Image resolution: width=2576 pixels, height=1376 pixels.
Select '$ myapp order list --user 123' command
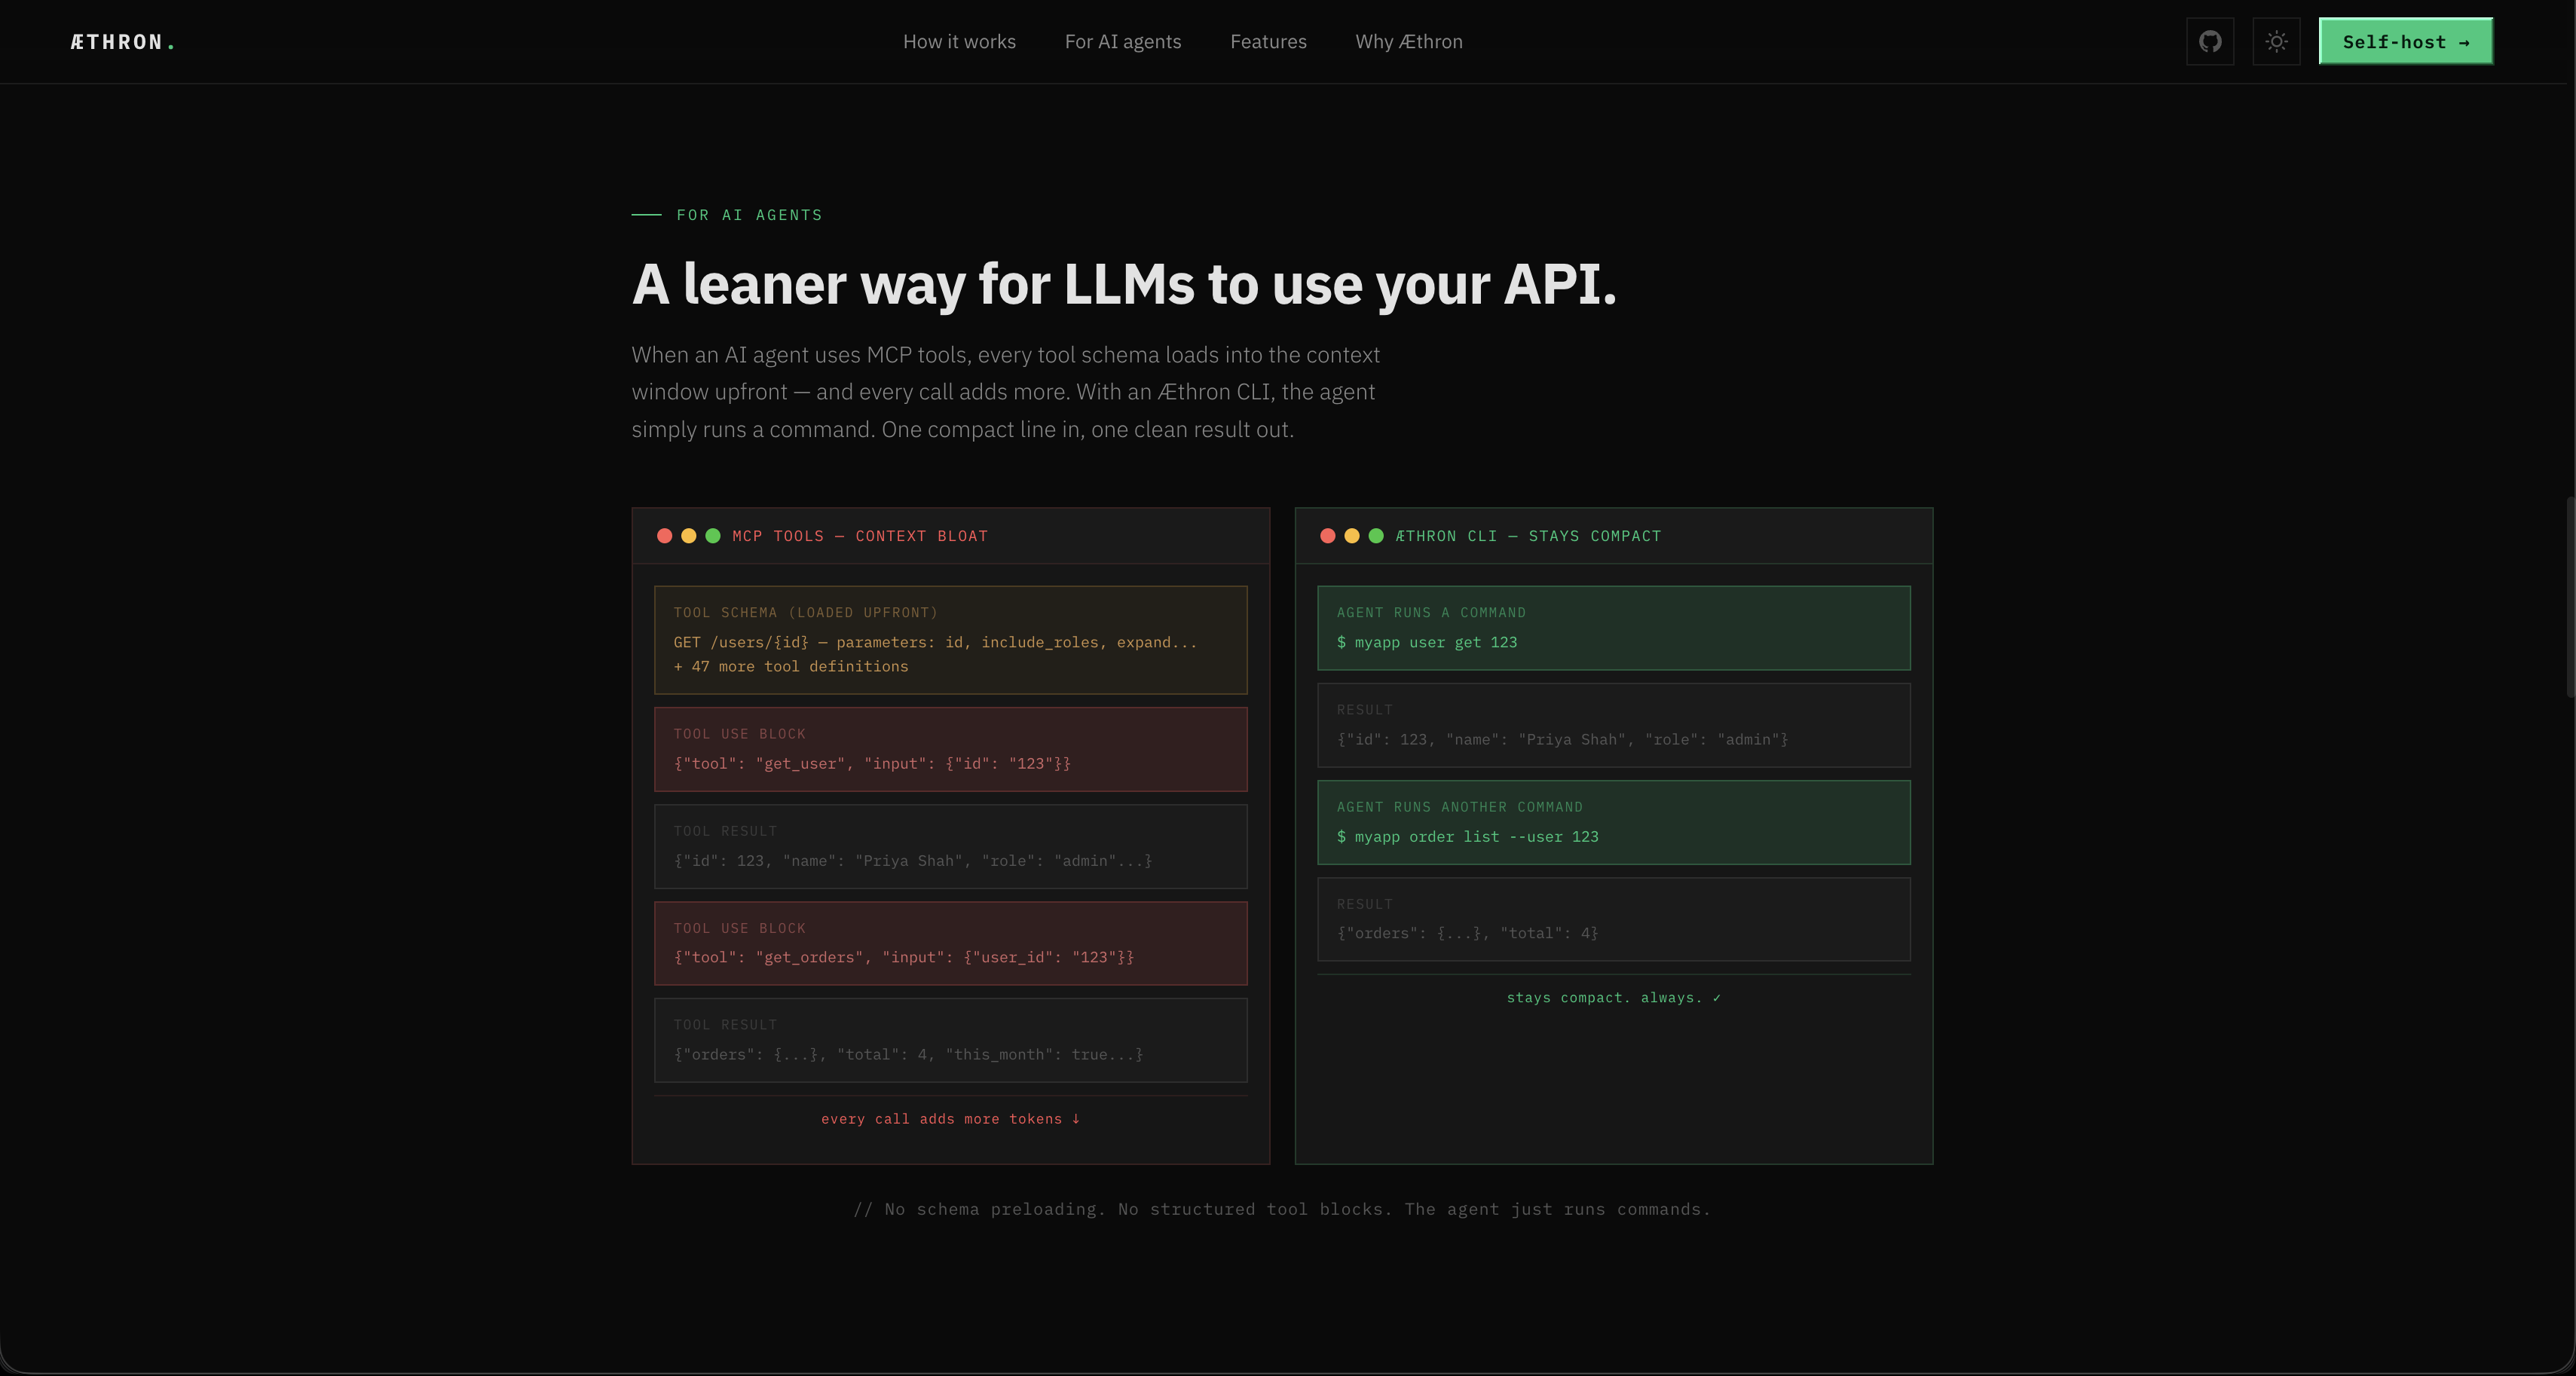1467,836
